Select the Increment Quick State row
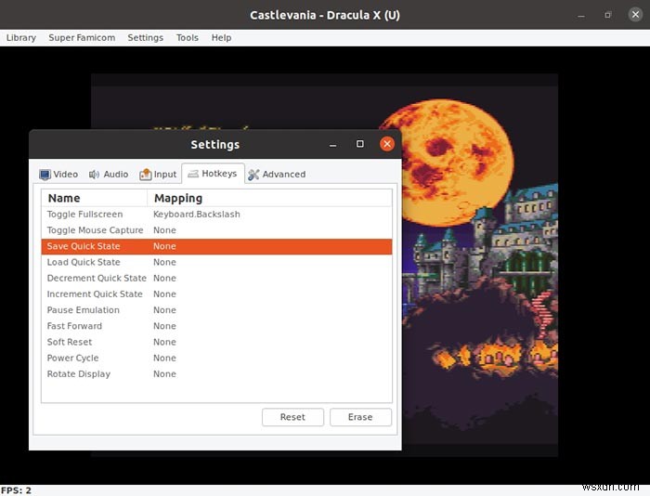 pos(216,294)
